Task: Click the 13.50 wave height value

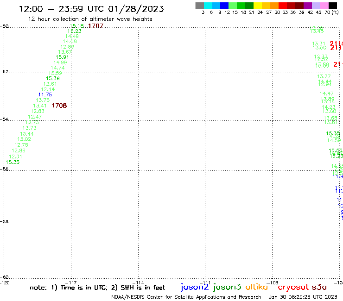Action: tap(319, 48)
